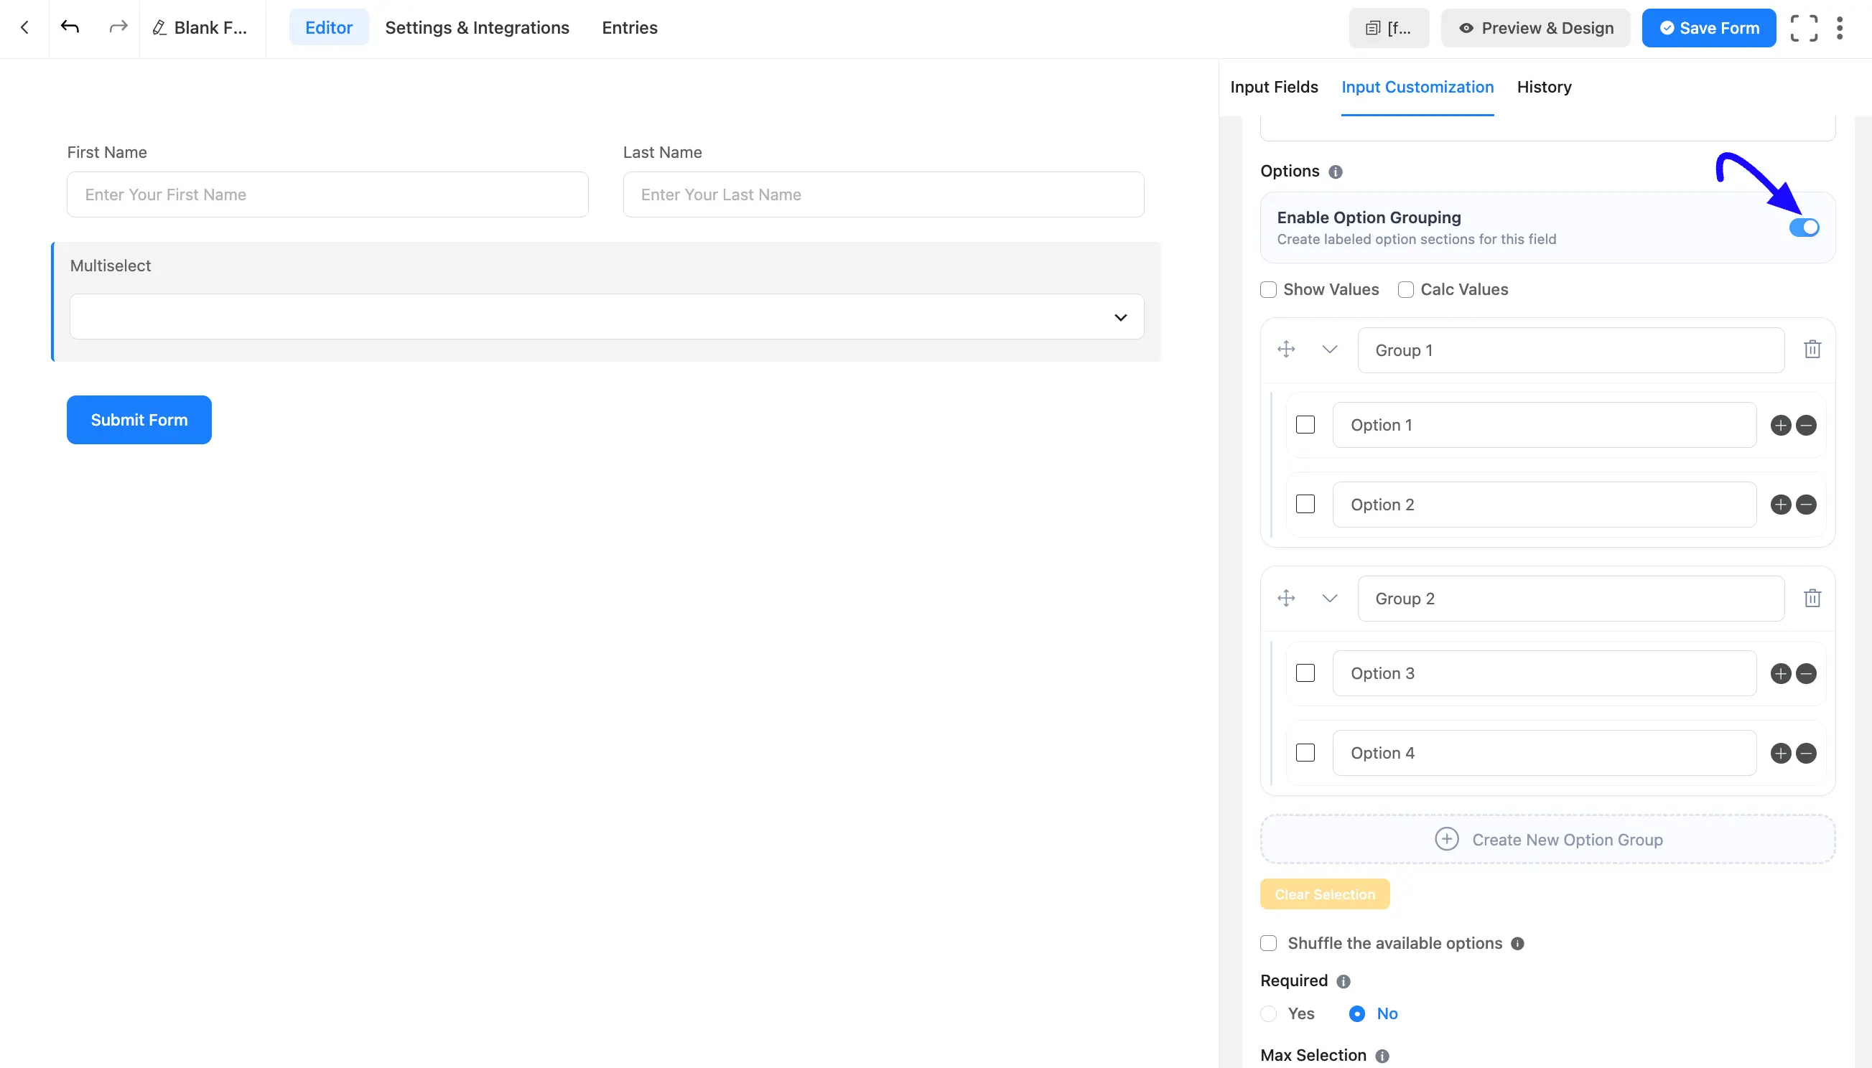The width and height of the screenshot is (1872, 1068).
Task: Edit the Option 1 label field
Action: 1544,425
